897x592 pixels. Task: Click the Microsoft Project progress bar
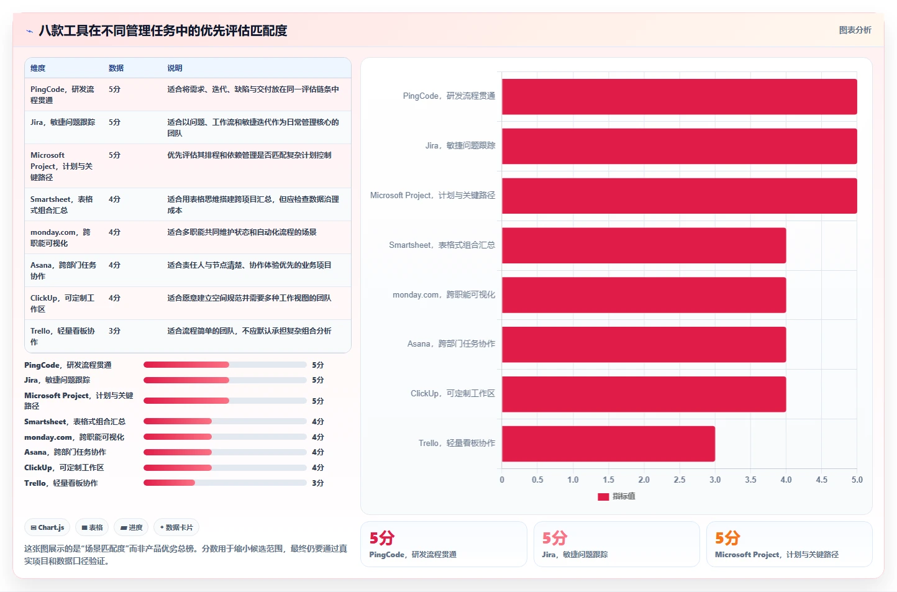[225, 401]
